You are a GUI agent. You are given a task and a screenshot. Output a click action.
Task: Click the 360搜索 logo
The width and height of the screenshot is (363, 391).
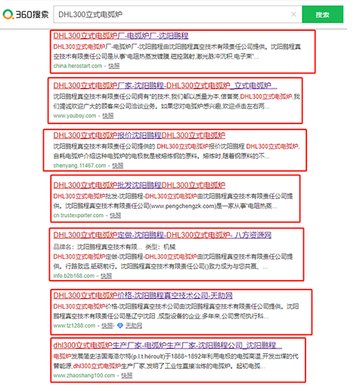tap(26, 14)
